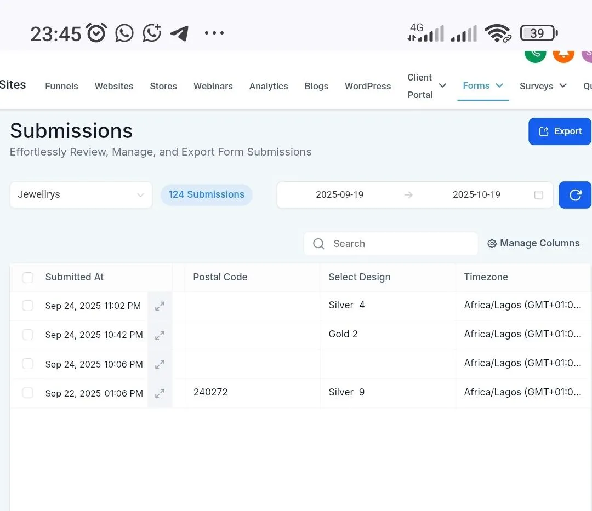Click the Submitted At column header
The image size is (592, 511).
click(x=75, y=277)
